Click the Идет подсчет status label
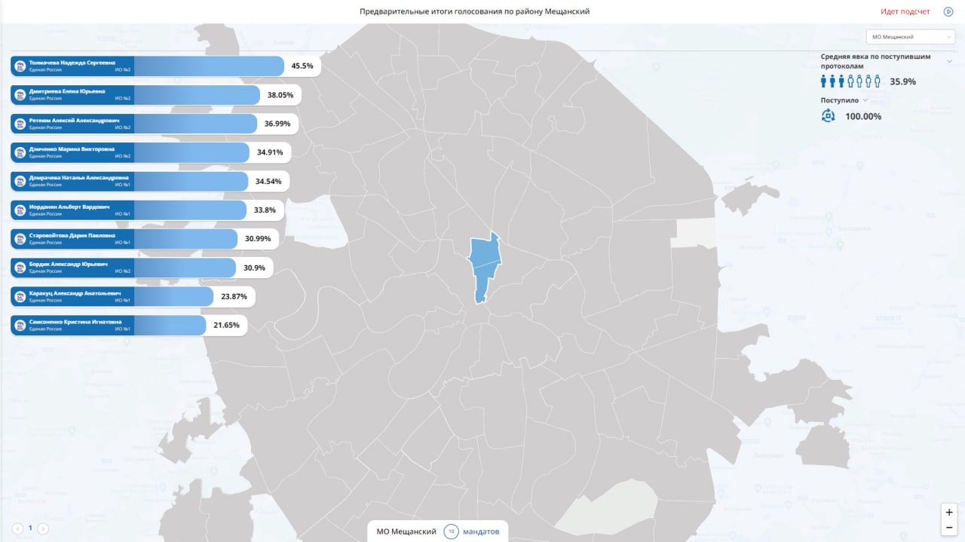965x542 pixels. pos(905,11)
